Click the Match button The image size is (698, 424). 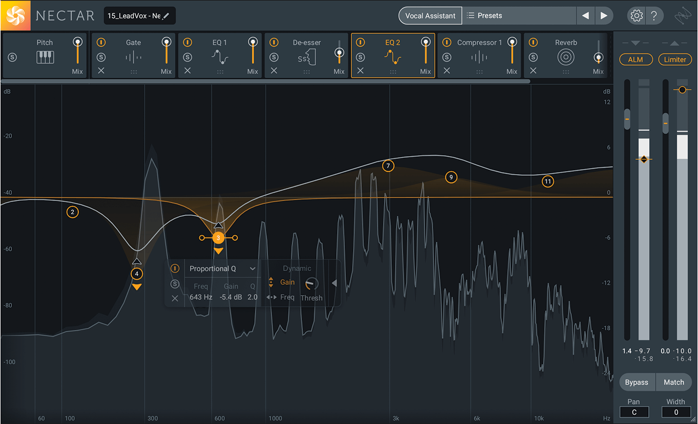pyautogui.click(x=674, y=382)
